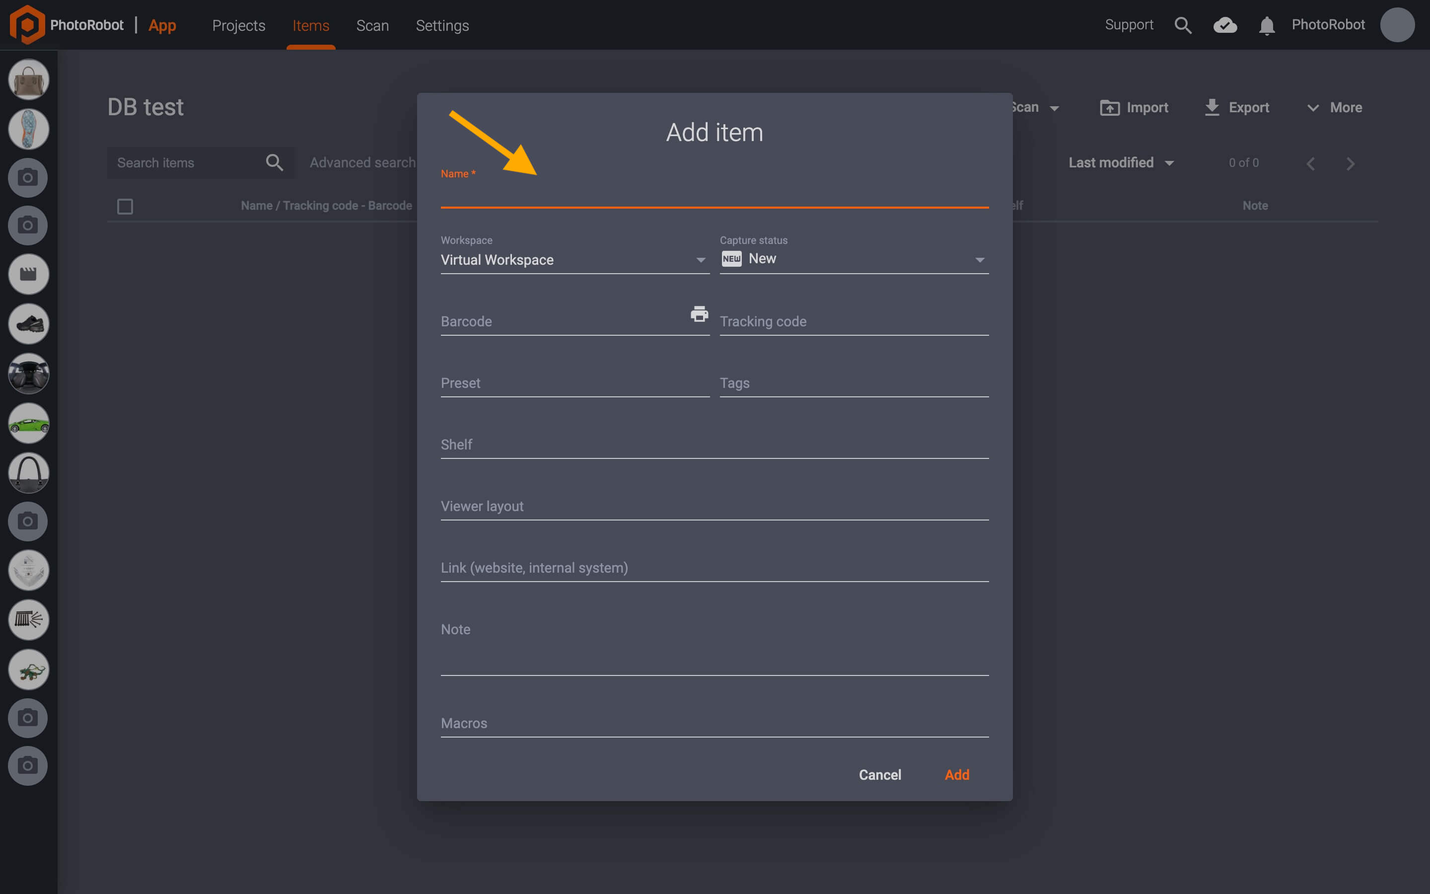Open the search icon in top bar

[x=1184, y=25]
